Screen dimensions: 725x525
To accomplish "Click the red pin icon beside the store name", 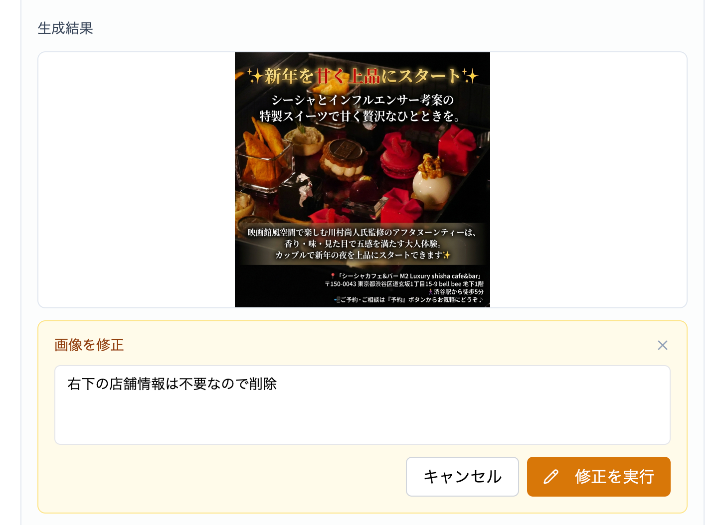I will point(333,276).
